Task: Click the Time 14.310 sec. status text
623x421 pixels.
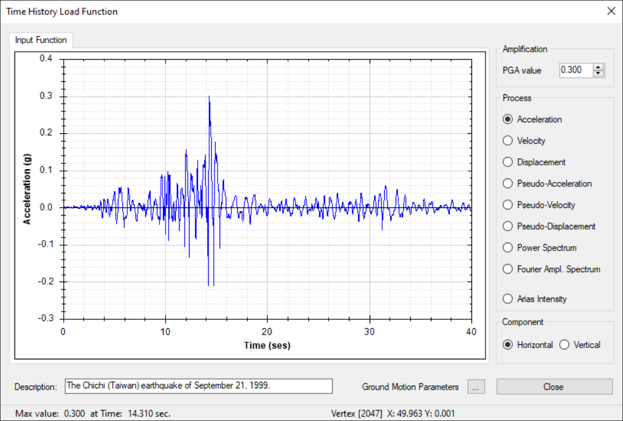Action: point(131,413)
